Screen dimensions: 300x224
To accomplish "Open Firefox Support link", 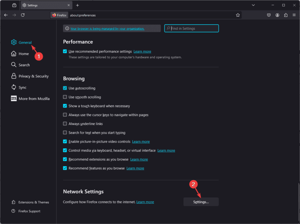I will pyautogui.click(x=26, y=211).
